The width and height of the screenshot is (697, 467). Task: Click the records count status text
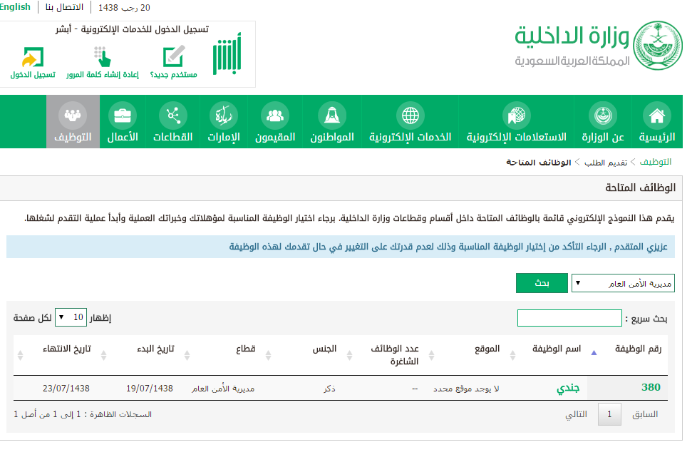click(x=83, y=414)
